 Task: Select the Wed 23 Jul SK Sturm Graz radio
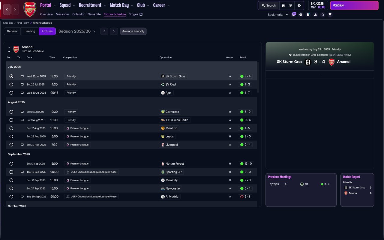(x=11, y=76)
